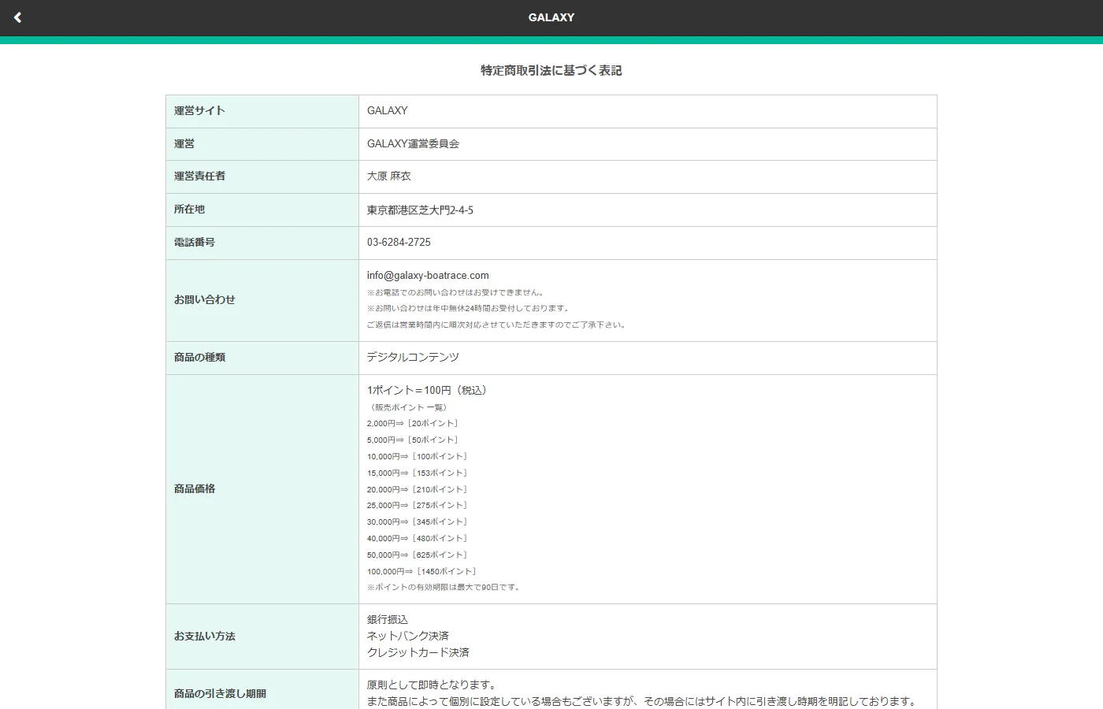Viewport: 1103px width, 709px height.
Task: Select the デジタルコンテンツ value
Action: [x=413, y=358]
